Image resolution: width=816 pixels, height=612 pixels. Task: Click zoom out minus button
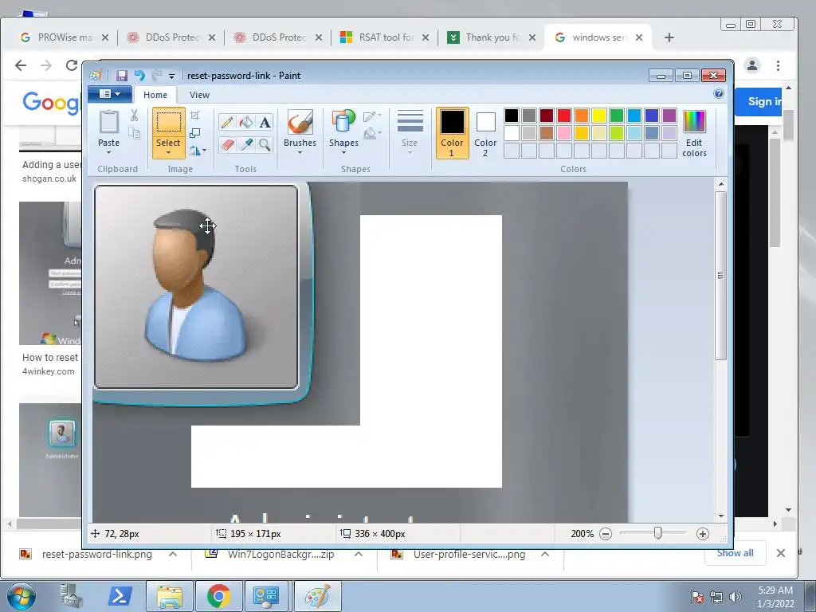pos(606,534)
